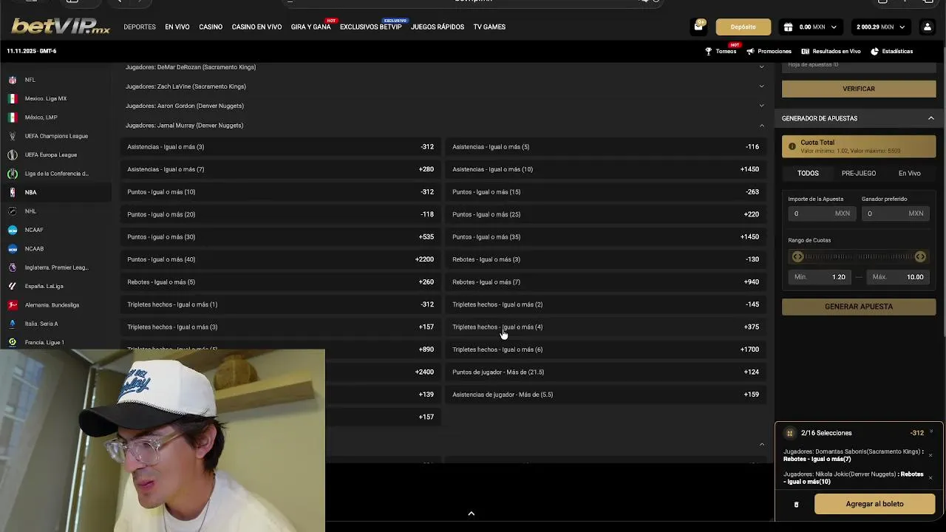Open the Exclusivos BetVIP menu
This screenshot has height=532, width=946.
click(x=370, y=27)
